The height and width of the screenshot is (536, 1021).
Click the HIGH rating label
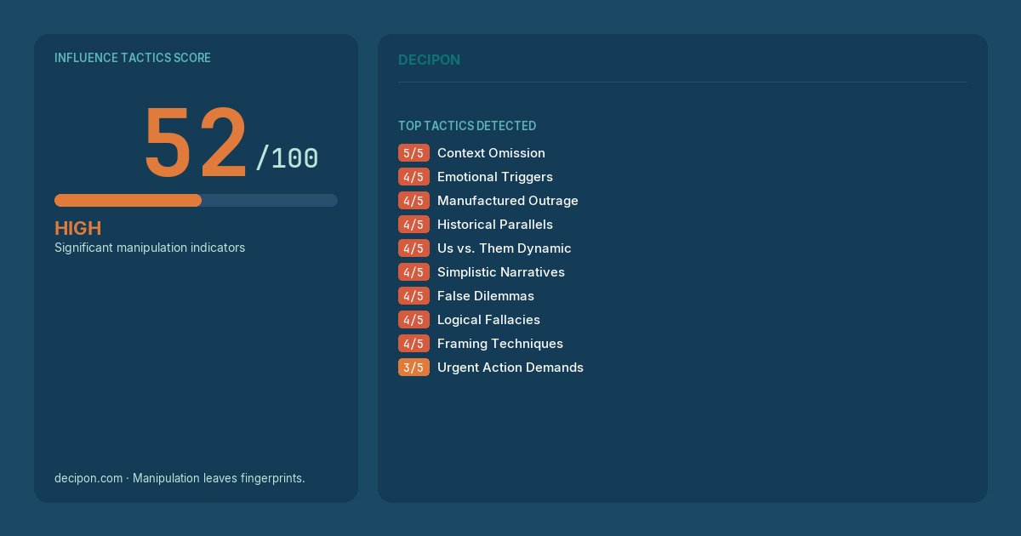click(x=77, y=228)
